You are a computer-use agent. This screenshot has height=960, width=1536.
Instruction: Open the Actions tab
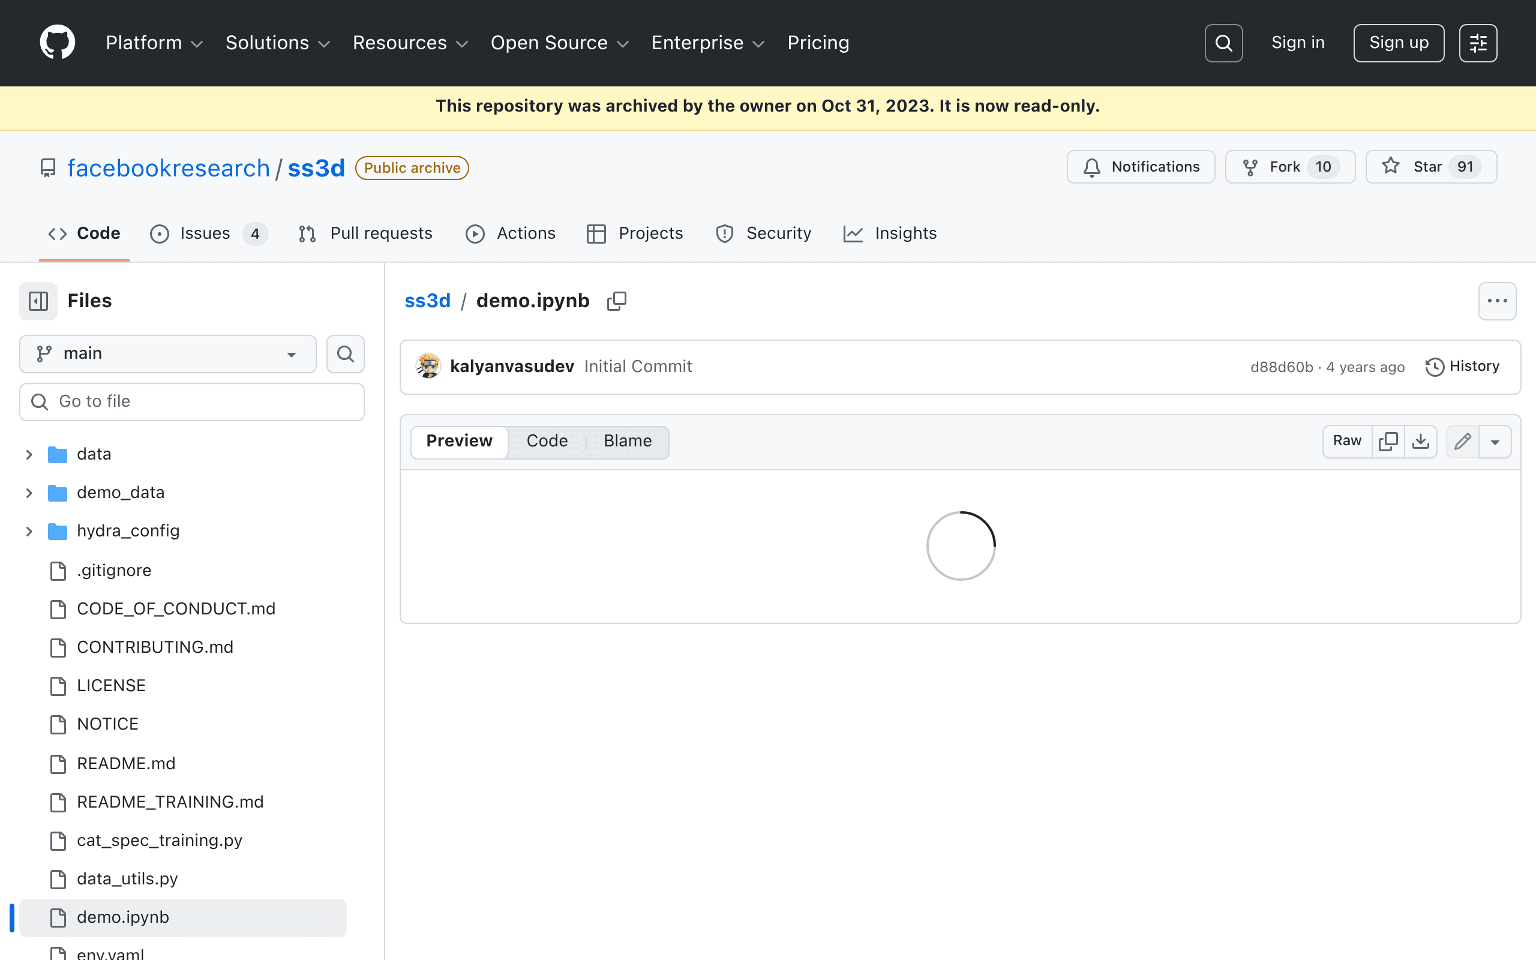point(511,233)
